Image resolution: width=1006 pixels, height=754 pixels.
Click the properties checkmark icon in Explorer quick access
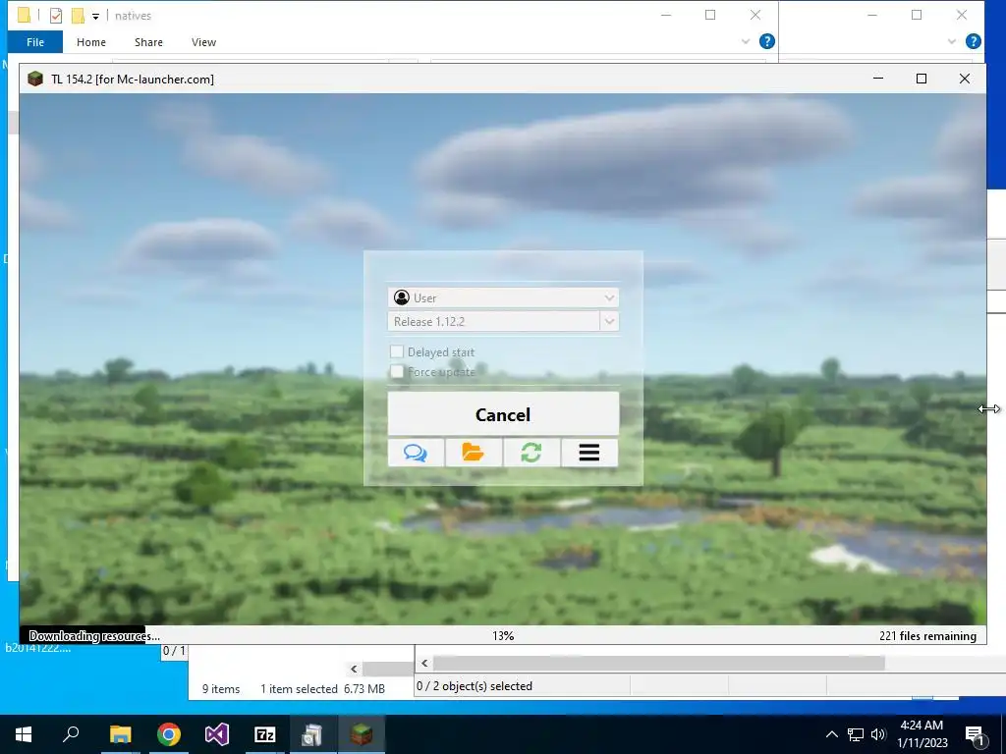[x=56, y=16]
